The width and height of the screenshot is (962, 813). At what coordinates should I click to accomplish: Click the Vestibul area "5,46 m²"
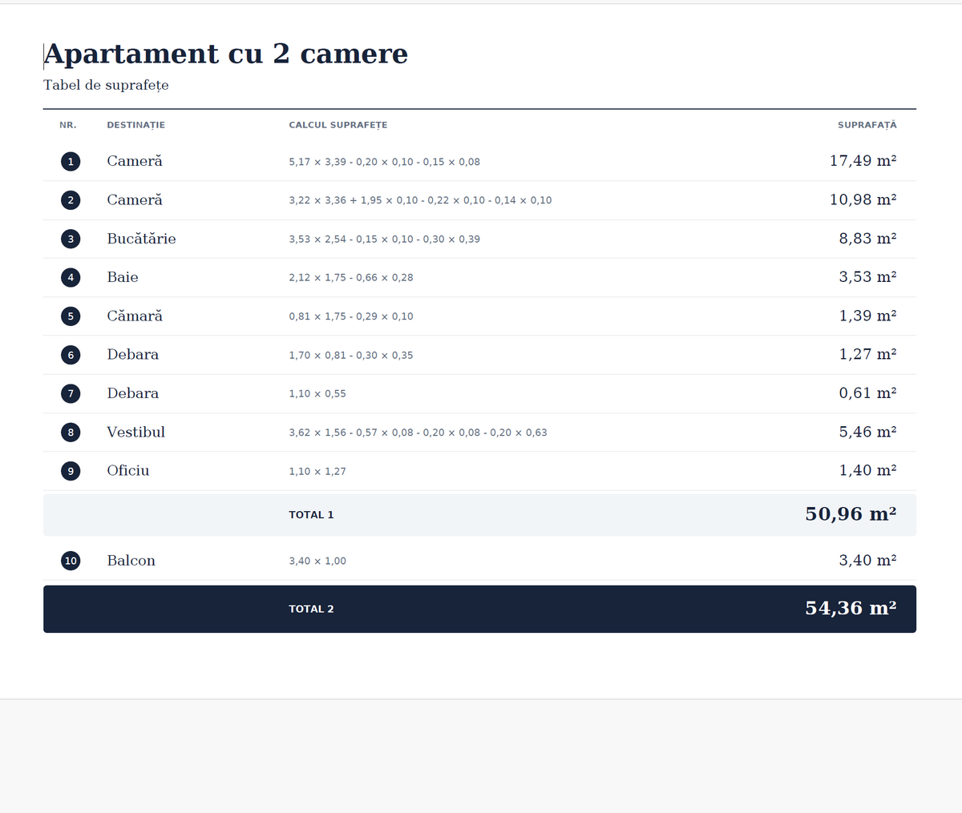868,432
